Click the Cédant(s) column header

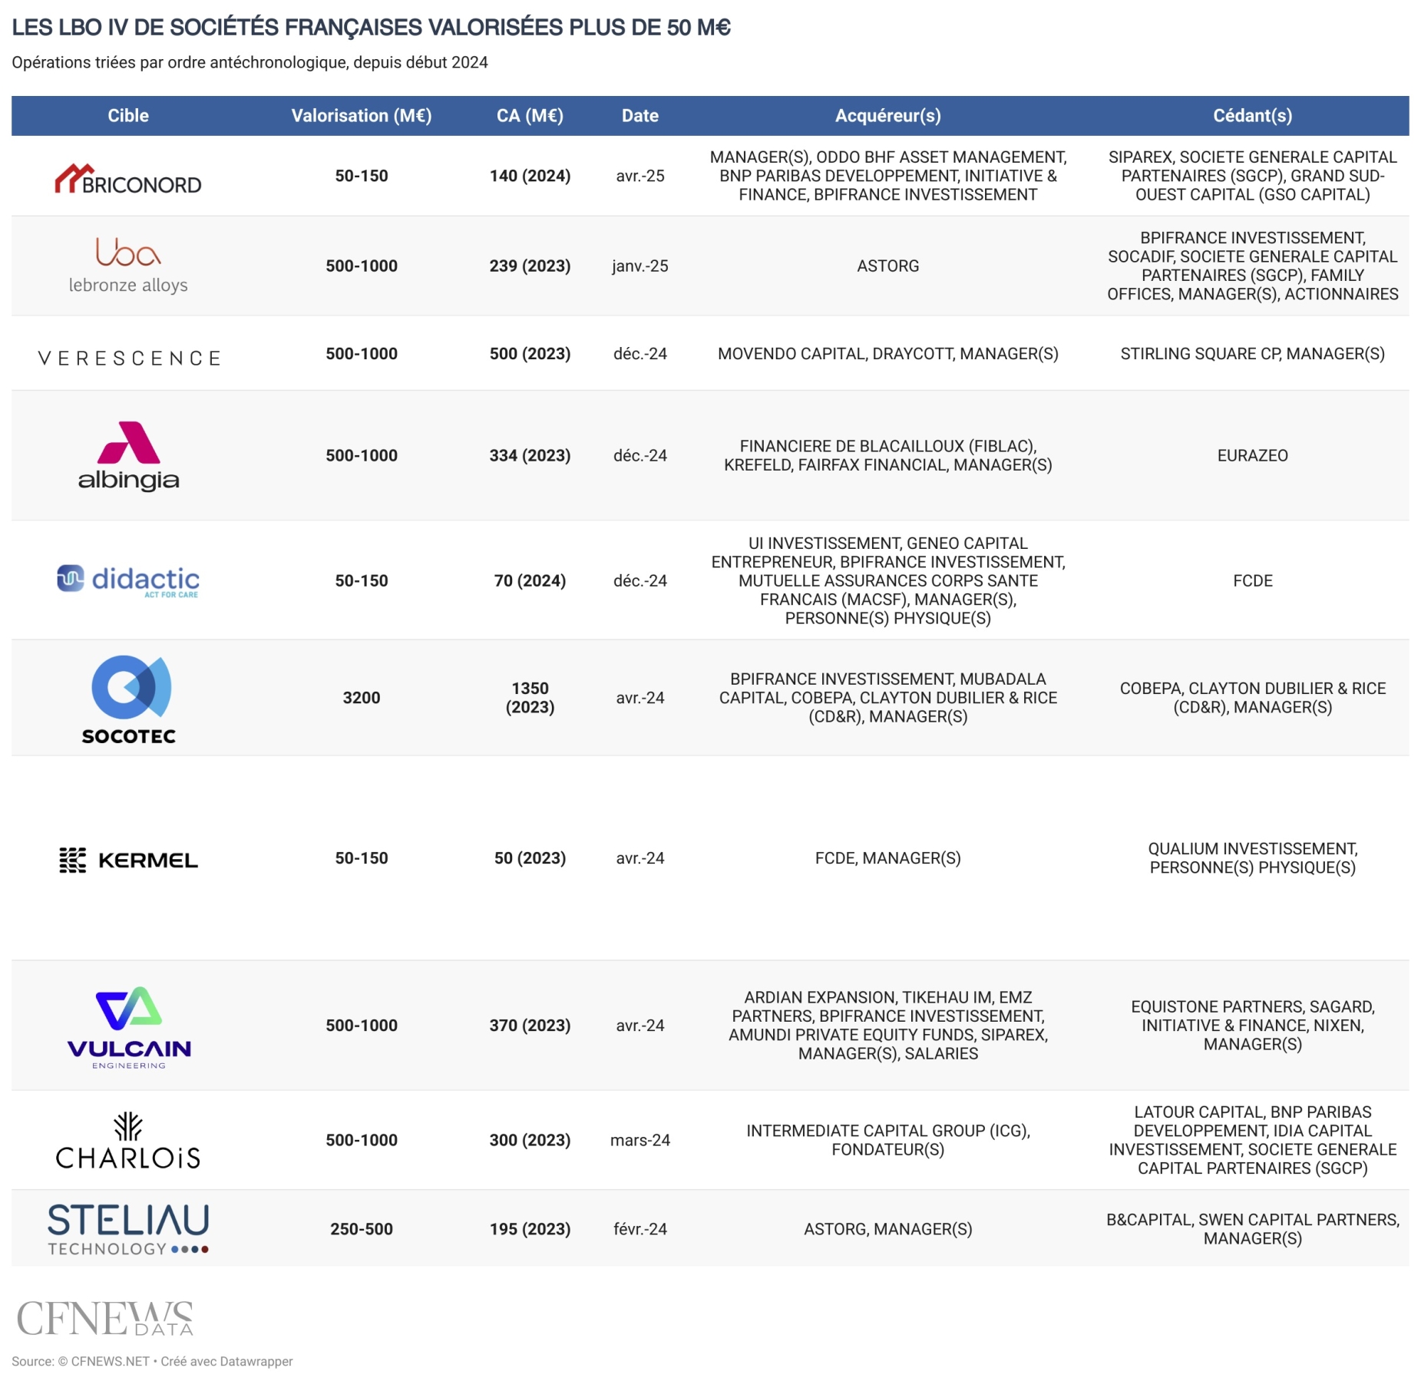tap(1252, 116)
